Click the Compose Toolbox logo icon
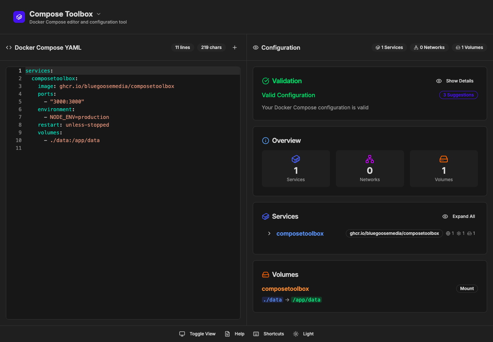This screenshot has width=493, height=342. pos(19,17)
